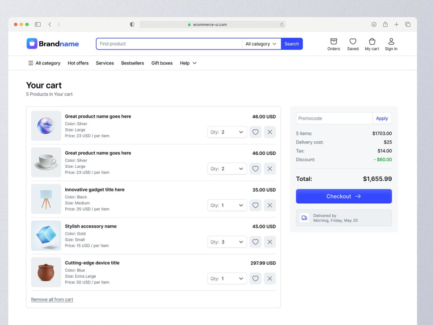The image size is (433, 325).
Task: Click the browser address bar
Action: click(x=212, y=24)
